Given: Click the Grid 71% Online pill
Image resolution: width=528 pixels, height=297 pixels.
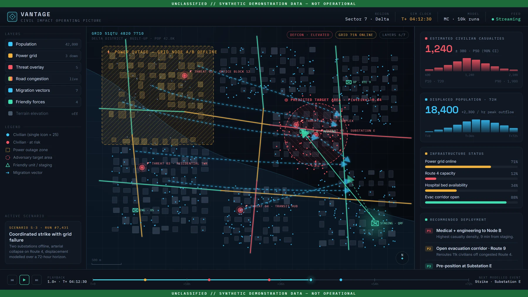Looking at the screenshot, I should pyautogui.click(x=356, y=35).
